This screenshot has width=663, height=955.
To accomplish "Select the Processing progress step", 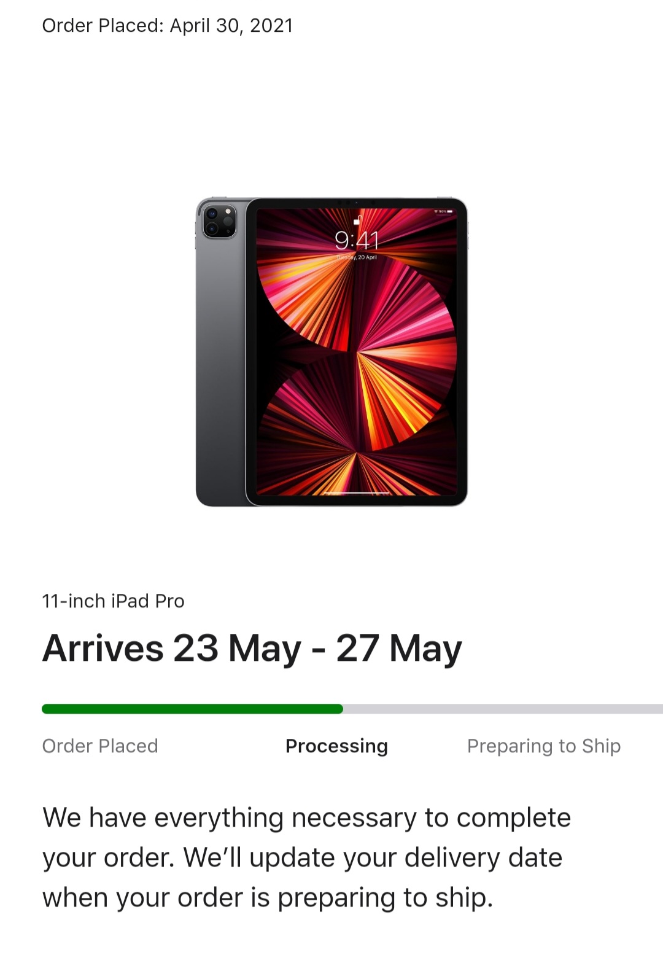I will 336,746.
